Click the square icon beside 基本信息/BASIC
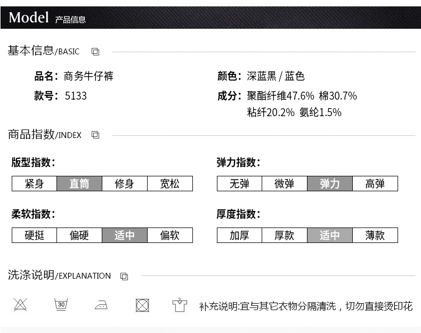This screenshot has height=333, width=421. (95, 52)
